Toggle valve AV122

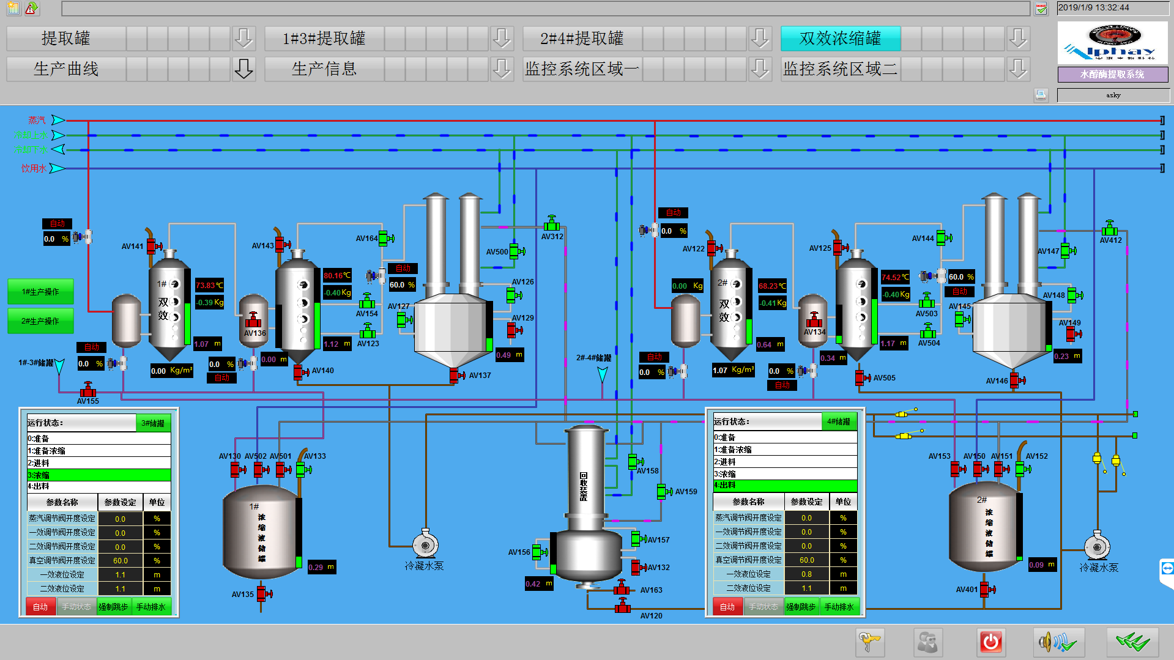713,248
